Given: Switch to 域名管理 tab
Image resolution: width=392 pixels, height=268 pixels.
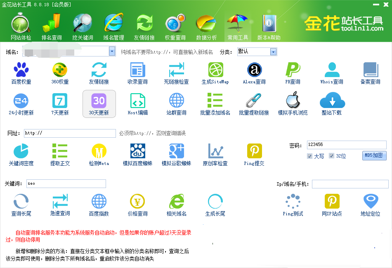Looking at the screenshot, I should pyautogui.click(x=114, y=27).
